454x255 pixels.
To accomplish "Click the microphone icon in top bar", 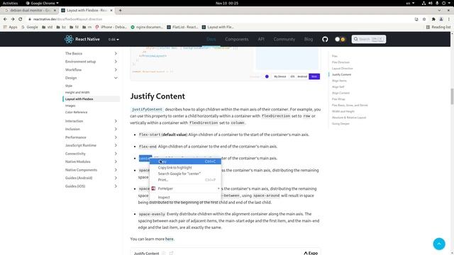I will click(437, 3).
